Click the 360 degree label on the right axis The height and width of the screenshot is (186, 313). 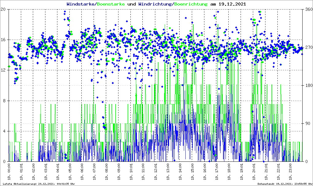coord(308,9)
